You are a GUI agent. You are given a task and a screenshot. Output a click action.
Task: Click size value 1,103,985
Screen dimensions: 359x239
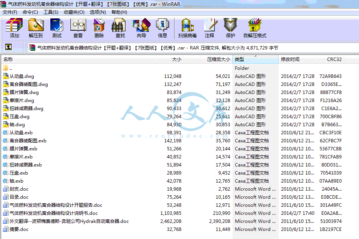(171, 213)
